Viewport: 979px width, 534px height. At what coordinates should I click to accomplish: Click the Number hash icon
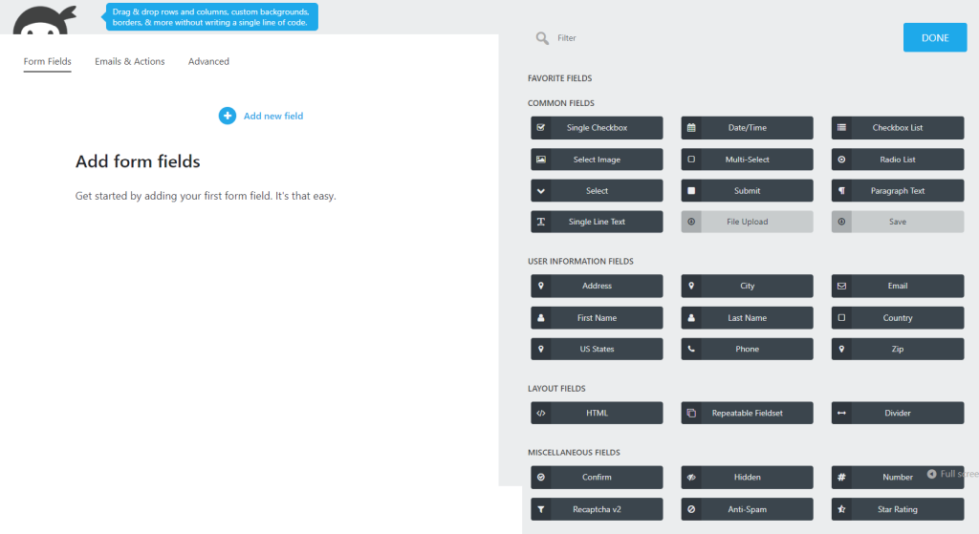(x=841, y=478)
